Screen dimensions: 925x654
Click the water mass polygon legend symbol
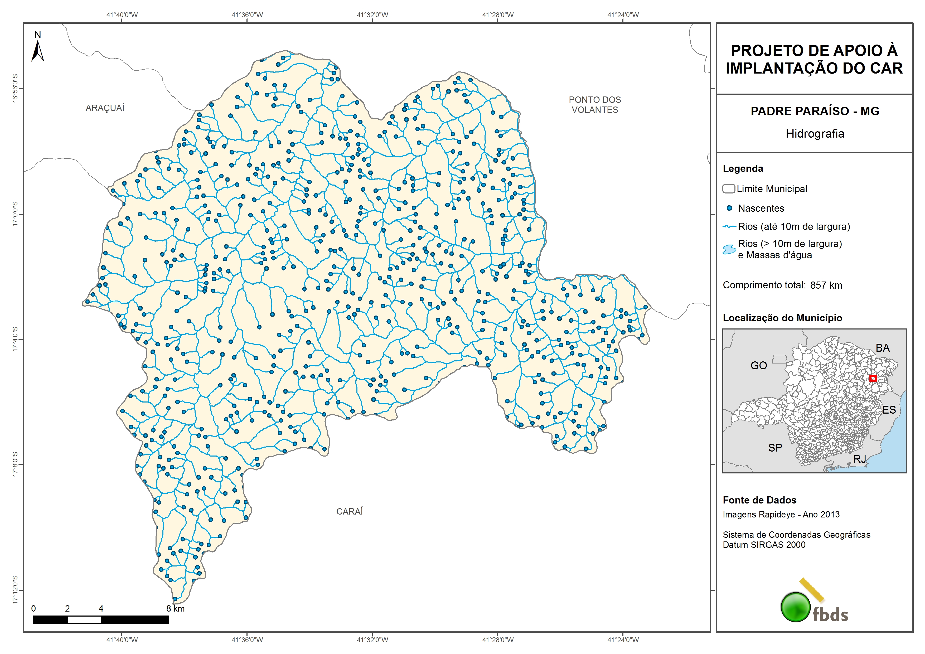[729, 249]
